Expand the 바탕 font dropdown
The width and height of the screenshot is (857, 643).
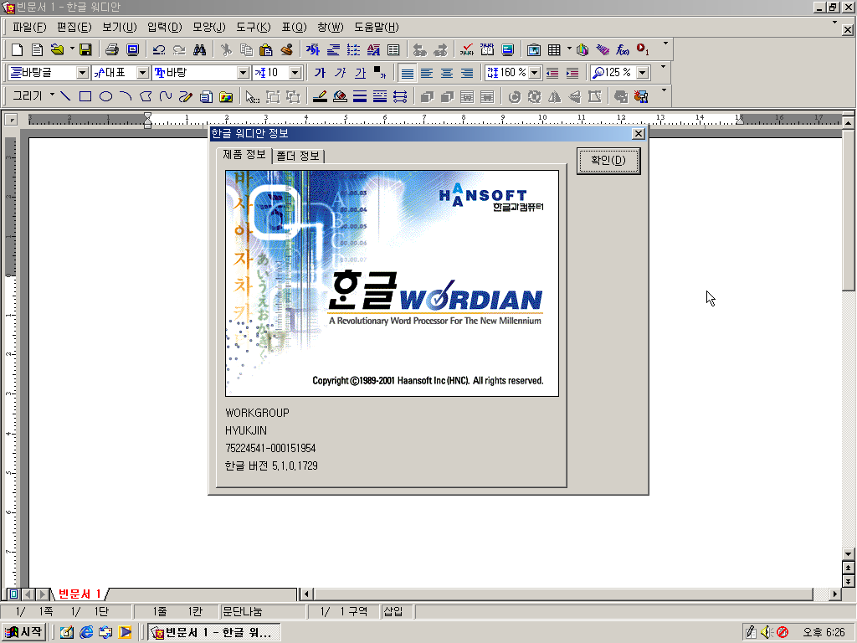point(243,73)
